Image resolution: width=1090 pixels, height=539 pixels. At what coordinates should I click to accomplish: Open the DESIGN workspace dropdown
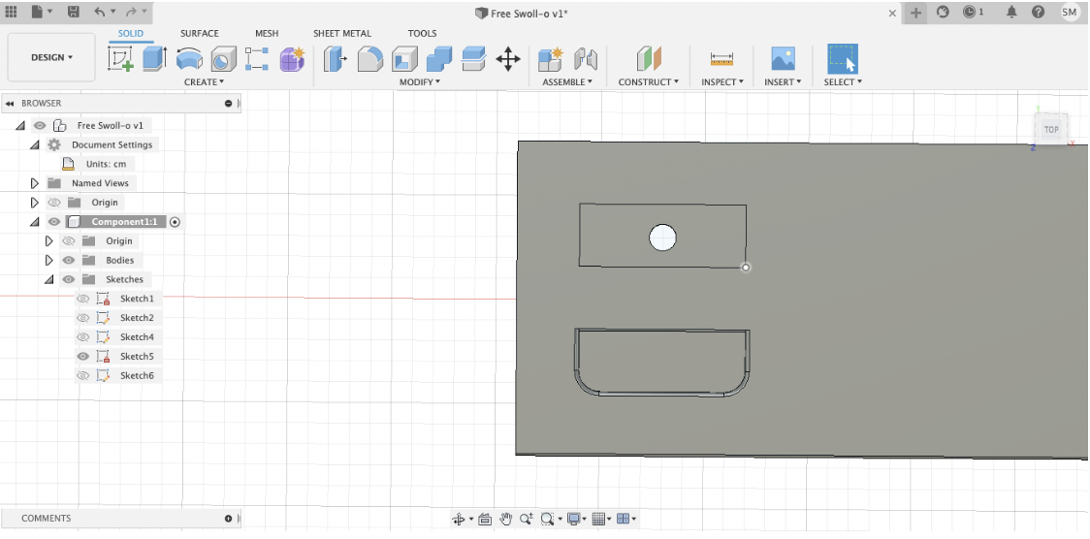coord(51,57)
